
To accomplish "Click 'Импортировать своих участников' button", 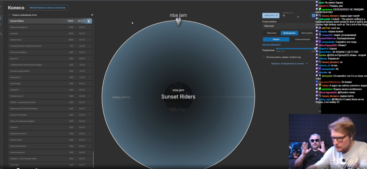I will [x=47, y=8].
